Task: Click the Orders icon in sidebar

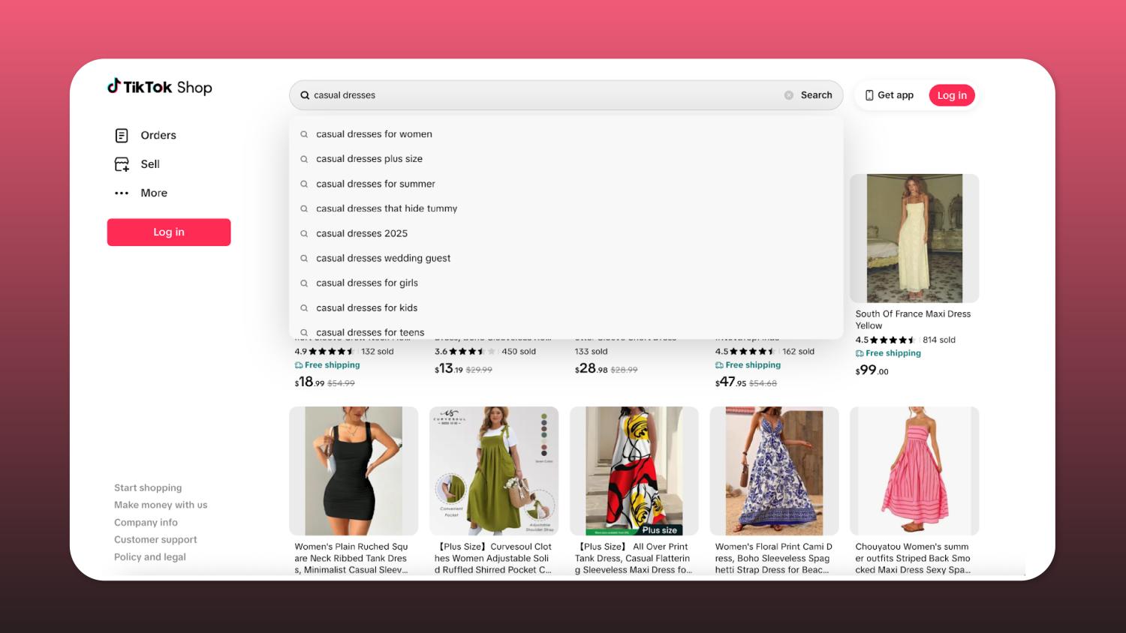Action: click(122, 135)
